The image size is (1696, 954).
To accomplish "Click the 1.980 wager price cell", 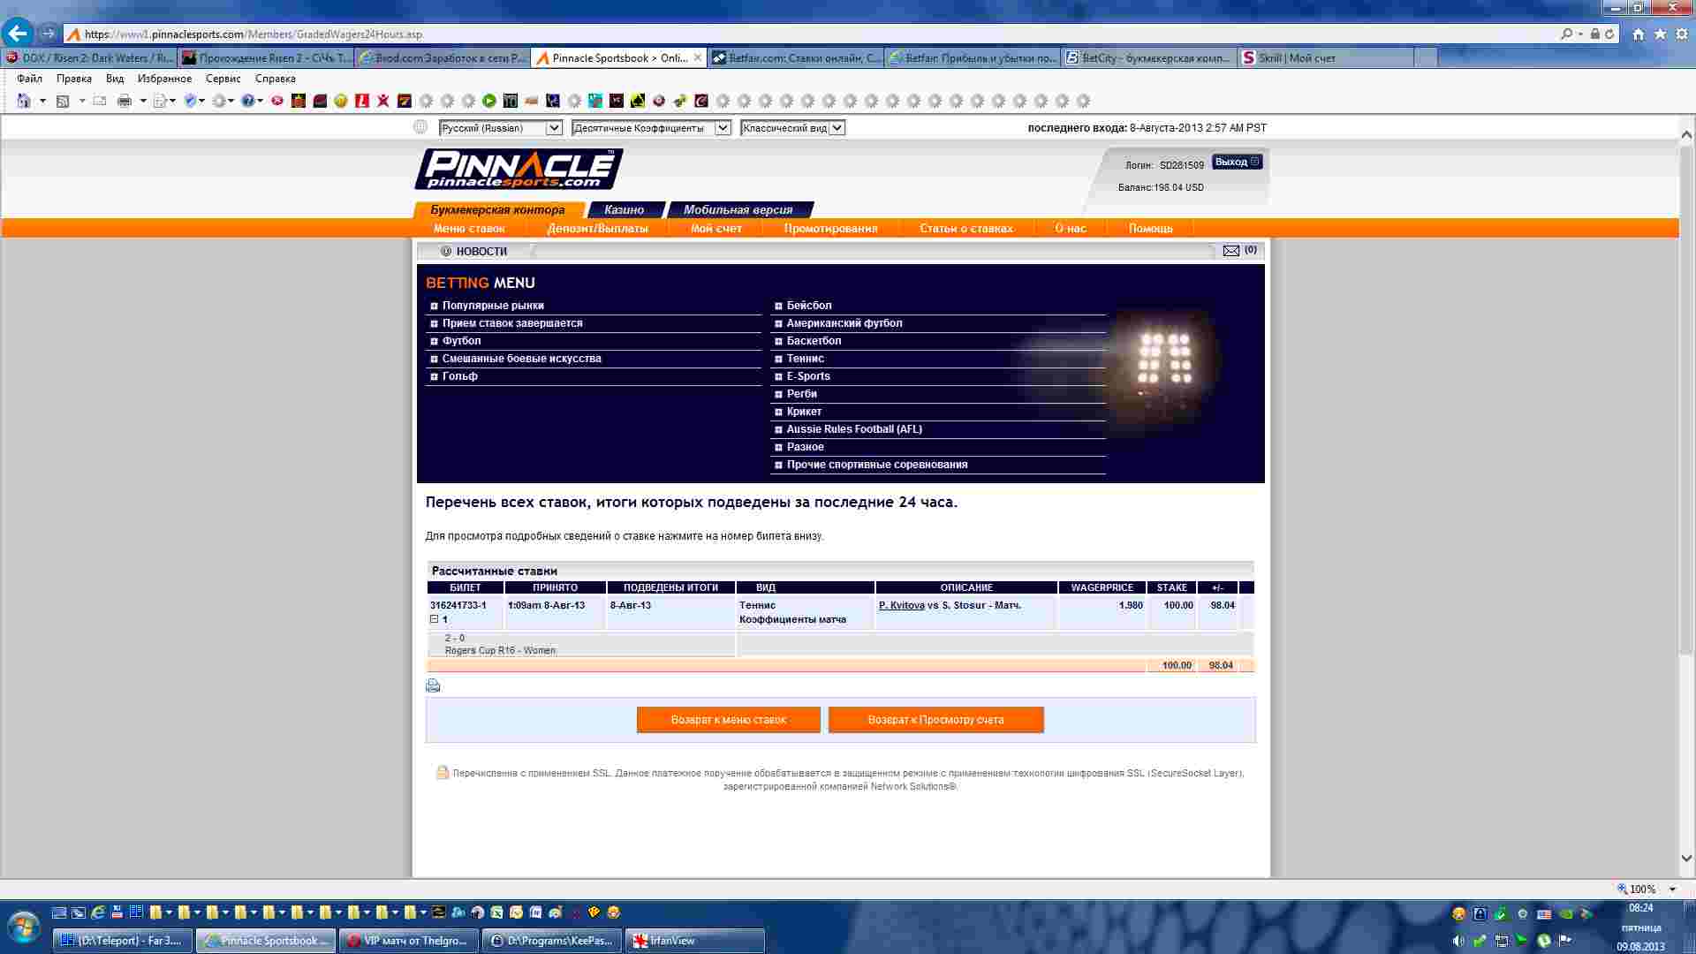I will [x=1102, y=612].
